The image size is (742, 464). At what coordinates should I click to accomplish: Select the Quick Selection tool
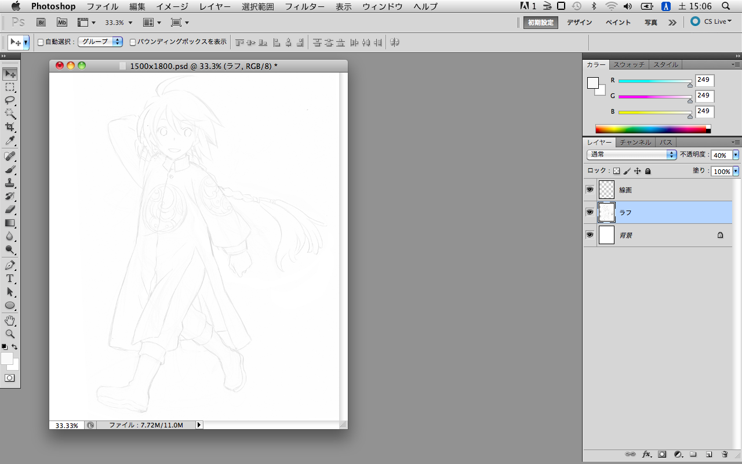coord(10,114)
